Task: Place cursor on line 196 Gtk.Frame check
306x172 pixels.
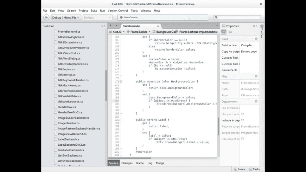Action: [x=168, y=139]
